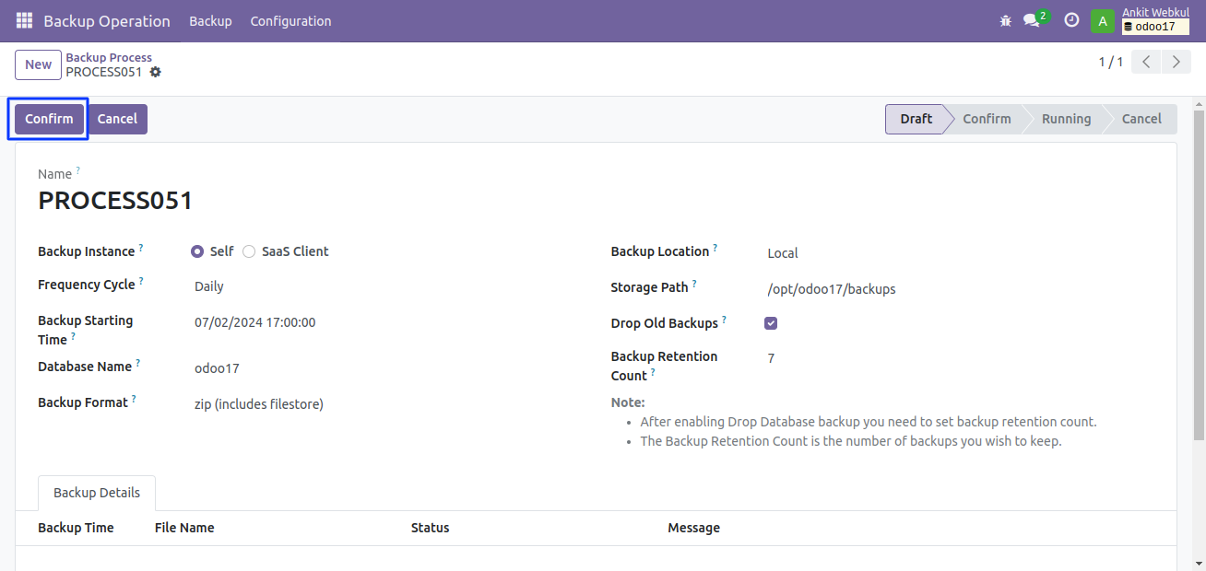Click the user avatar icon
1206x571 pixels.
coord(1103,20)
